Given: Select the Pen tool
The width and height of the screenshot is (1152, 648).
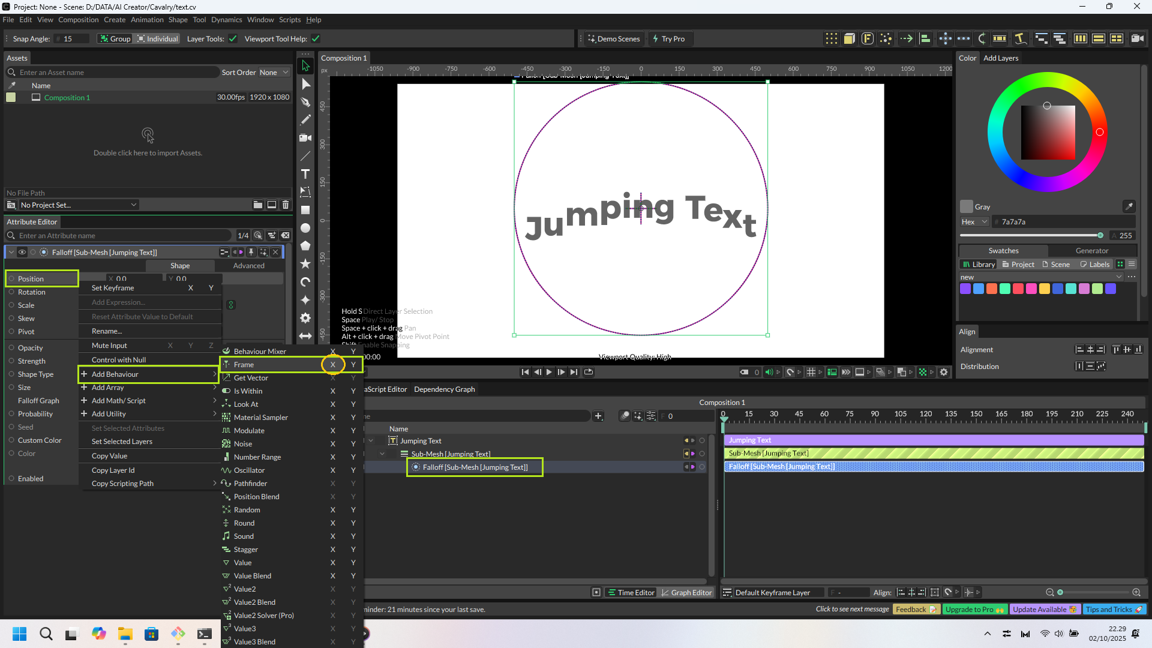Looking at the screenshot, I should pyautogui.click(x=305, y=102).
